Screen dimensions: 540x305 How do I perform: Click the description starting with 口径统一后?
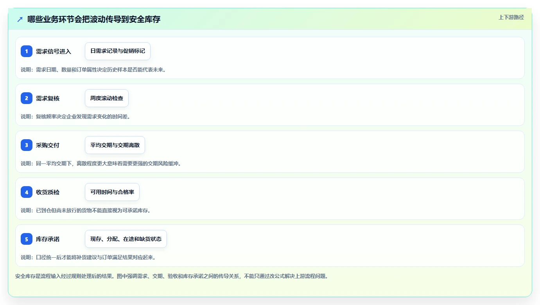(x=88, y=257)
